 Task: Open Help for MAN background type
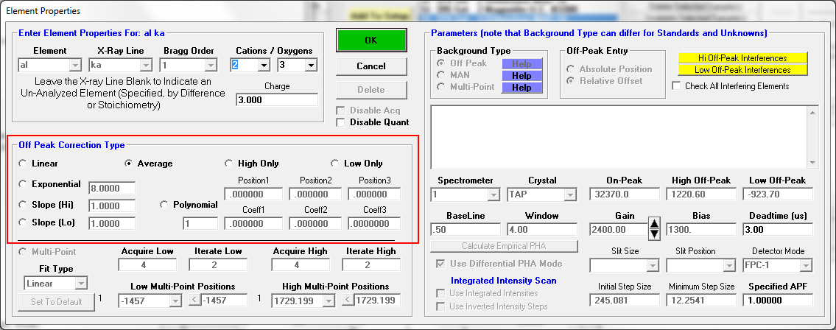[x=521, y=75]
